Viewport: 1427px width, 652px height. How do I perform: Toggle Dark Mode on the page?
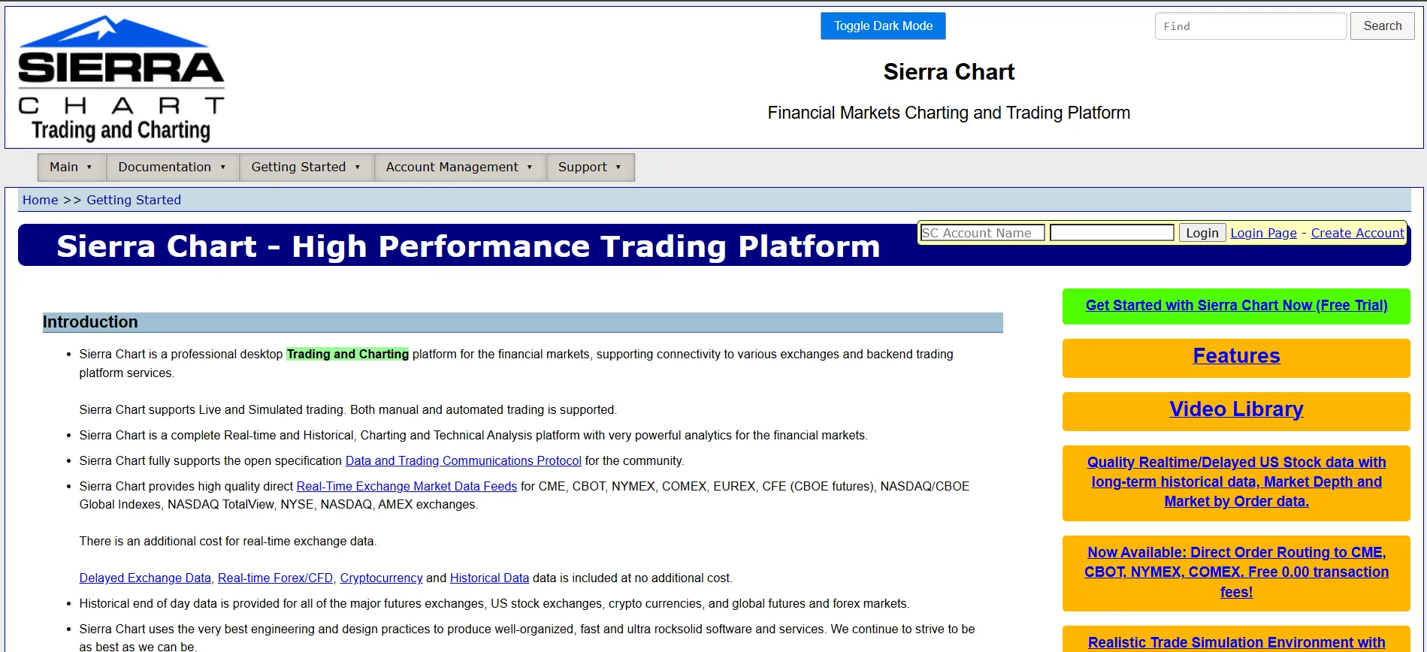pyautogui.click(x=883, y=26)
